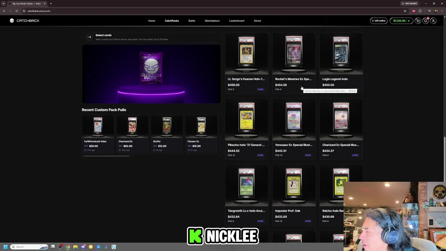Add funds via the $7,232.90 balance button
Viewport: 446px width, 251px height.
401,21
